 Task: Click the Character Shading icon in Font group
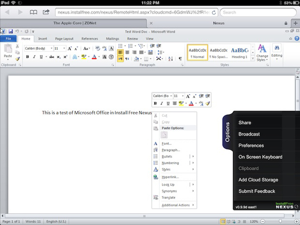105,57
